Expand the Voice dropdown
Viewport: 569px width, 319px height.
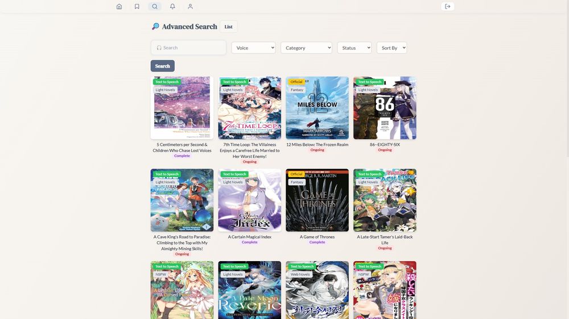click(x=253, y=48)
